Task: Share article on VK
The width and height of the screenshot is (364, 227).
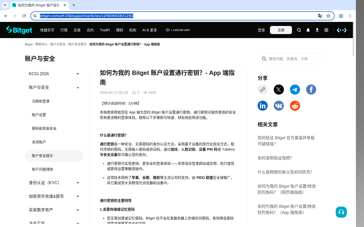Action: coord(279,106)
